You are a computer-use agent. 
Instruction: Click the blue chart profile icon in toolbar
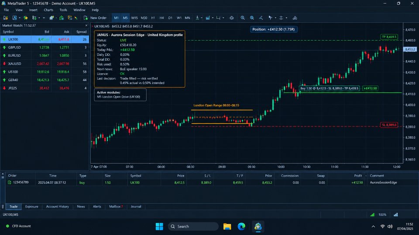[x=15, y=18]
